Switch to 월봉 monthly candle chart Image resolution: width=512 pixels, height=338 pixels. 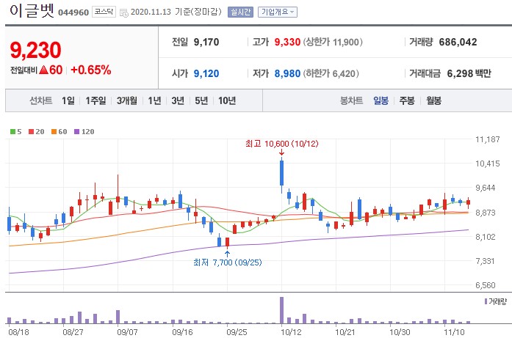(433, 100)
